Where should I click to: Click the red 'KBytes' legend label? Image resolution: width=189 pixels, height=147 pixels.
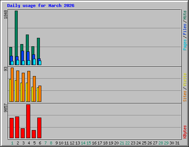point(185,132)
